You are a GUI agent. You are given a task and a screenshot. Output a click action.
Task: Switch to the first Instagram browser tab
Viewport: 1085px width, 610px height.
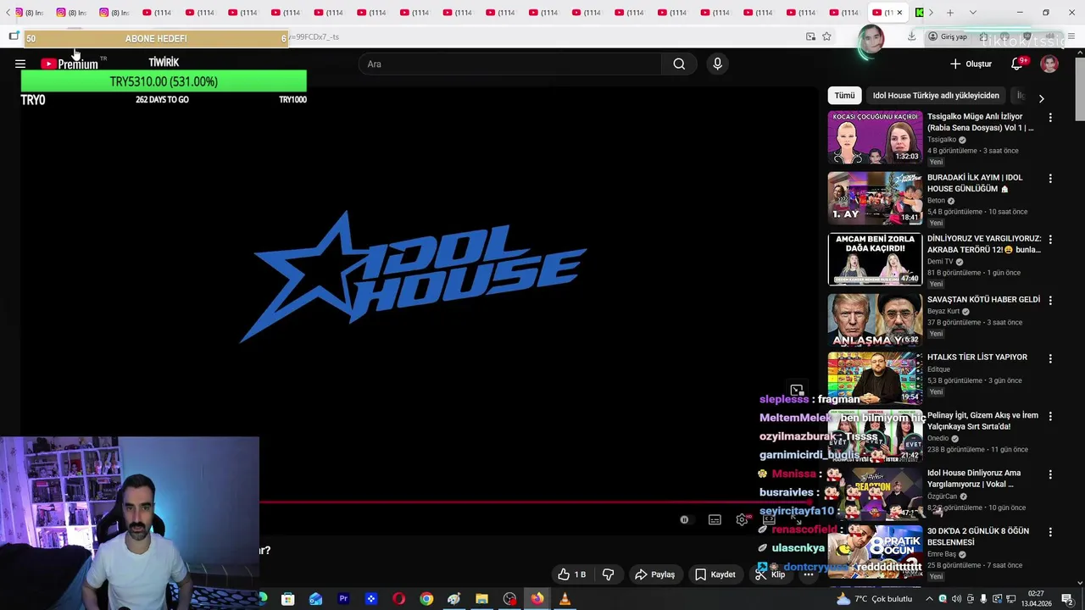(31, 13)
